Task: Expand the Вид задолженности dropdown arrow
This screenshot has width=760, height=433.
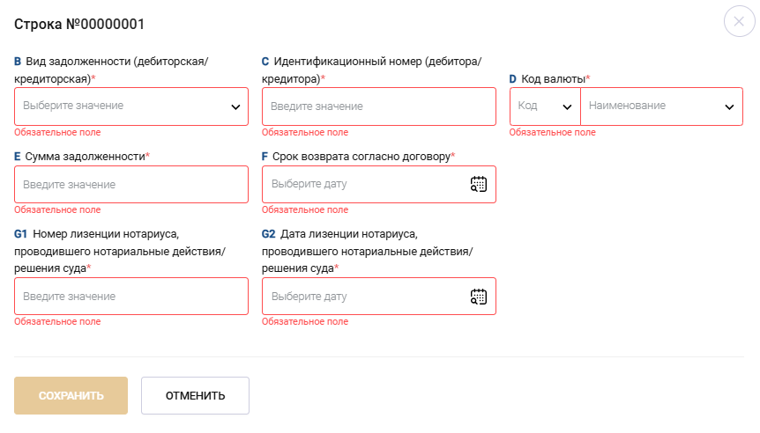Action: [235, 106]
